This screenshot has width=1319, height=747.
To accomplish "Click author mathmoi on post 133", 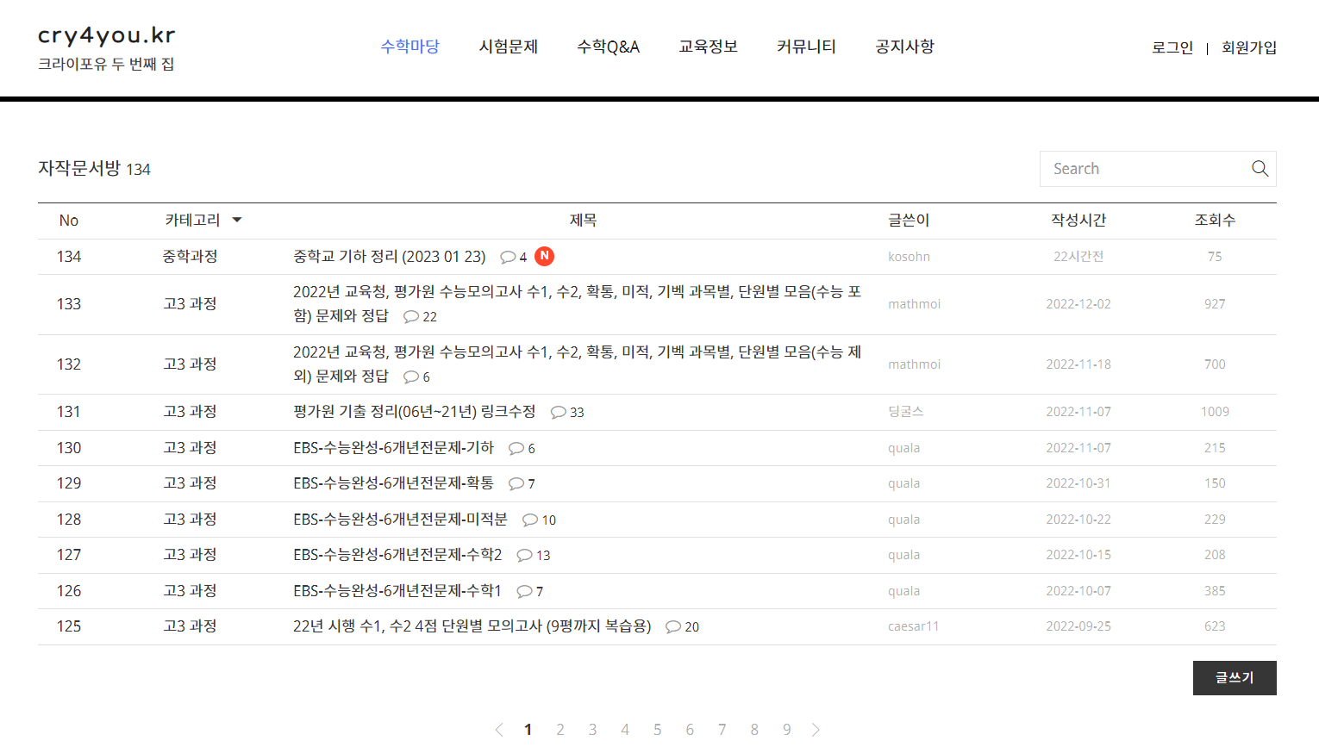I will tap(915, 304).
